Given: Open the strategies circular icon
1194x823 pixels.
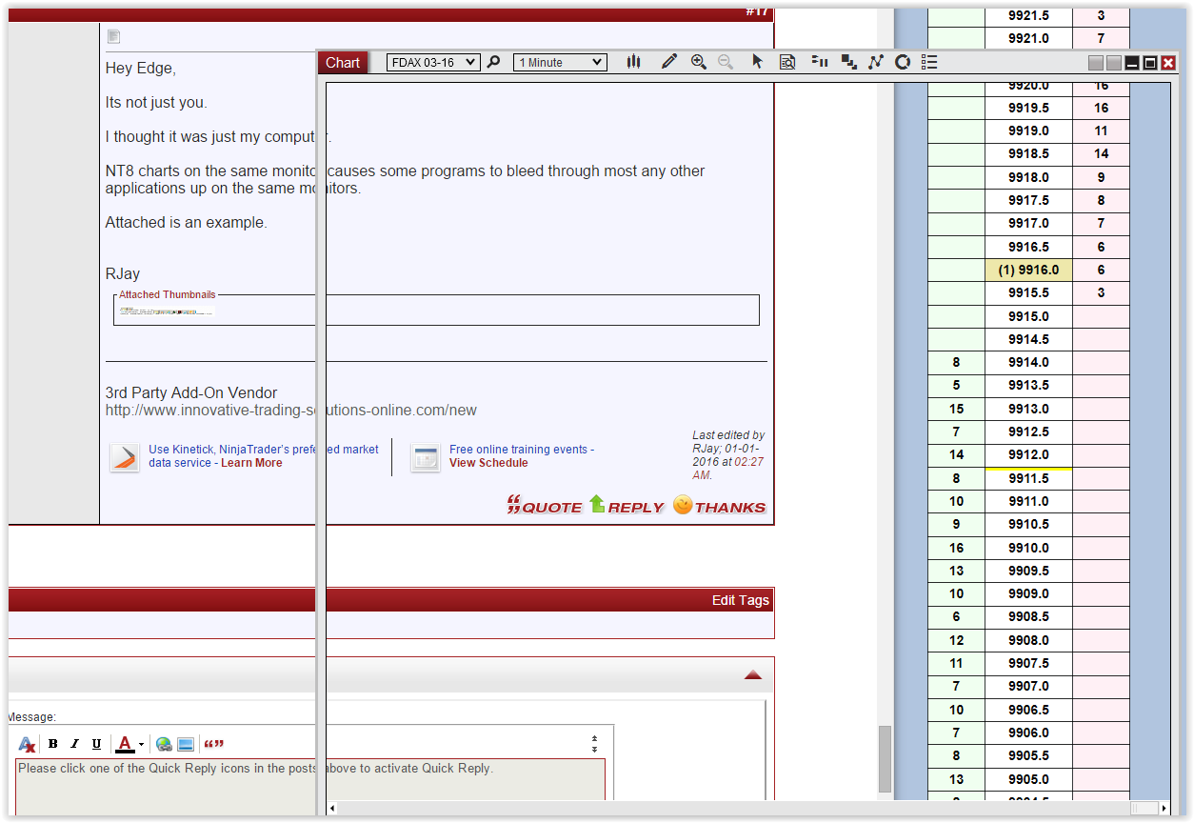Looking at the screenshot, I should pos(903,62).
